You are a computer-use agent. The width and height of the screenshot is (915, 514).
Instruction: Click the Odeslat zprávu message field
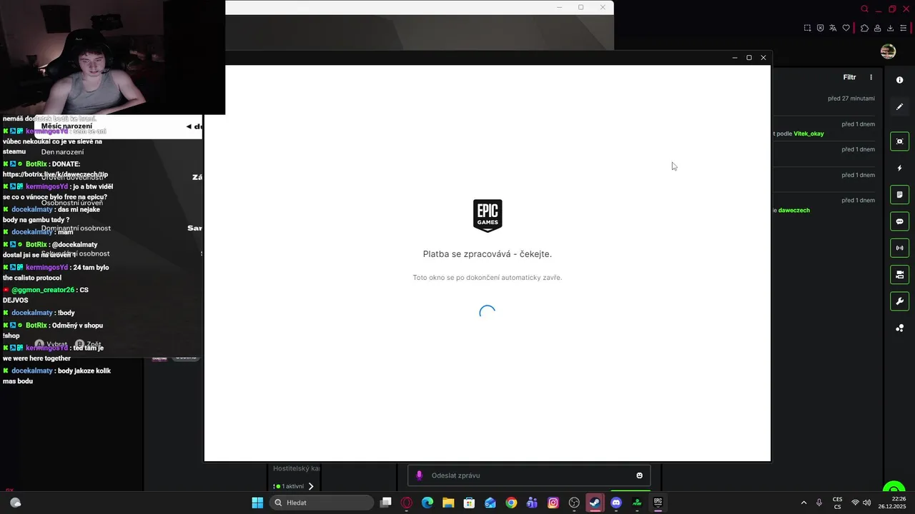(x=529, y=475)
